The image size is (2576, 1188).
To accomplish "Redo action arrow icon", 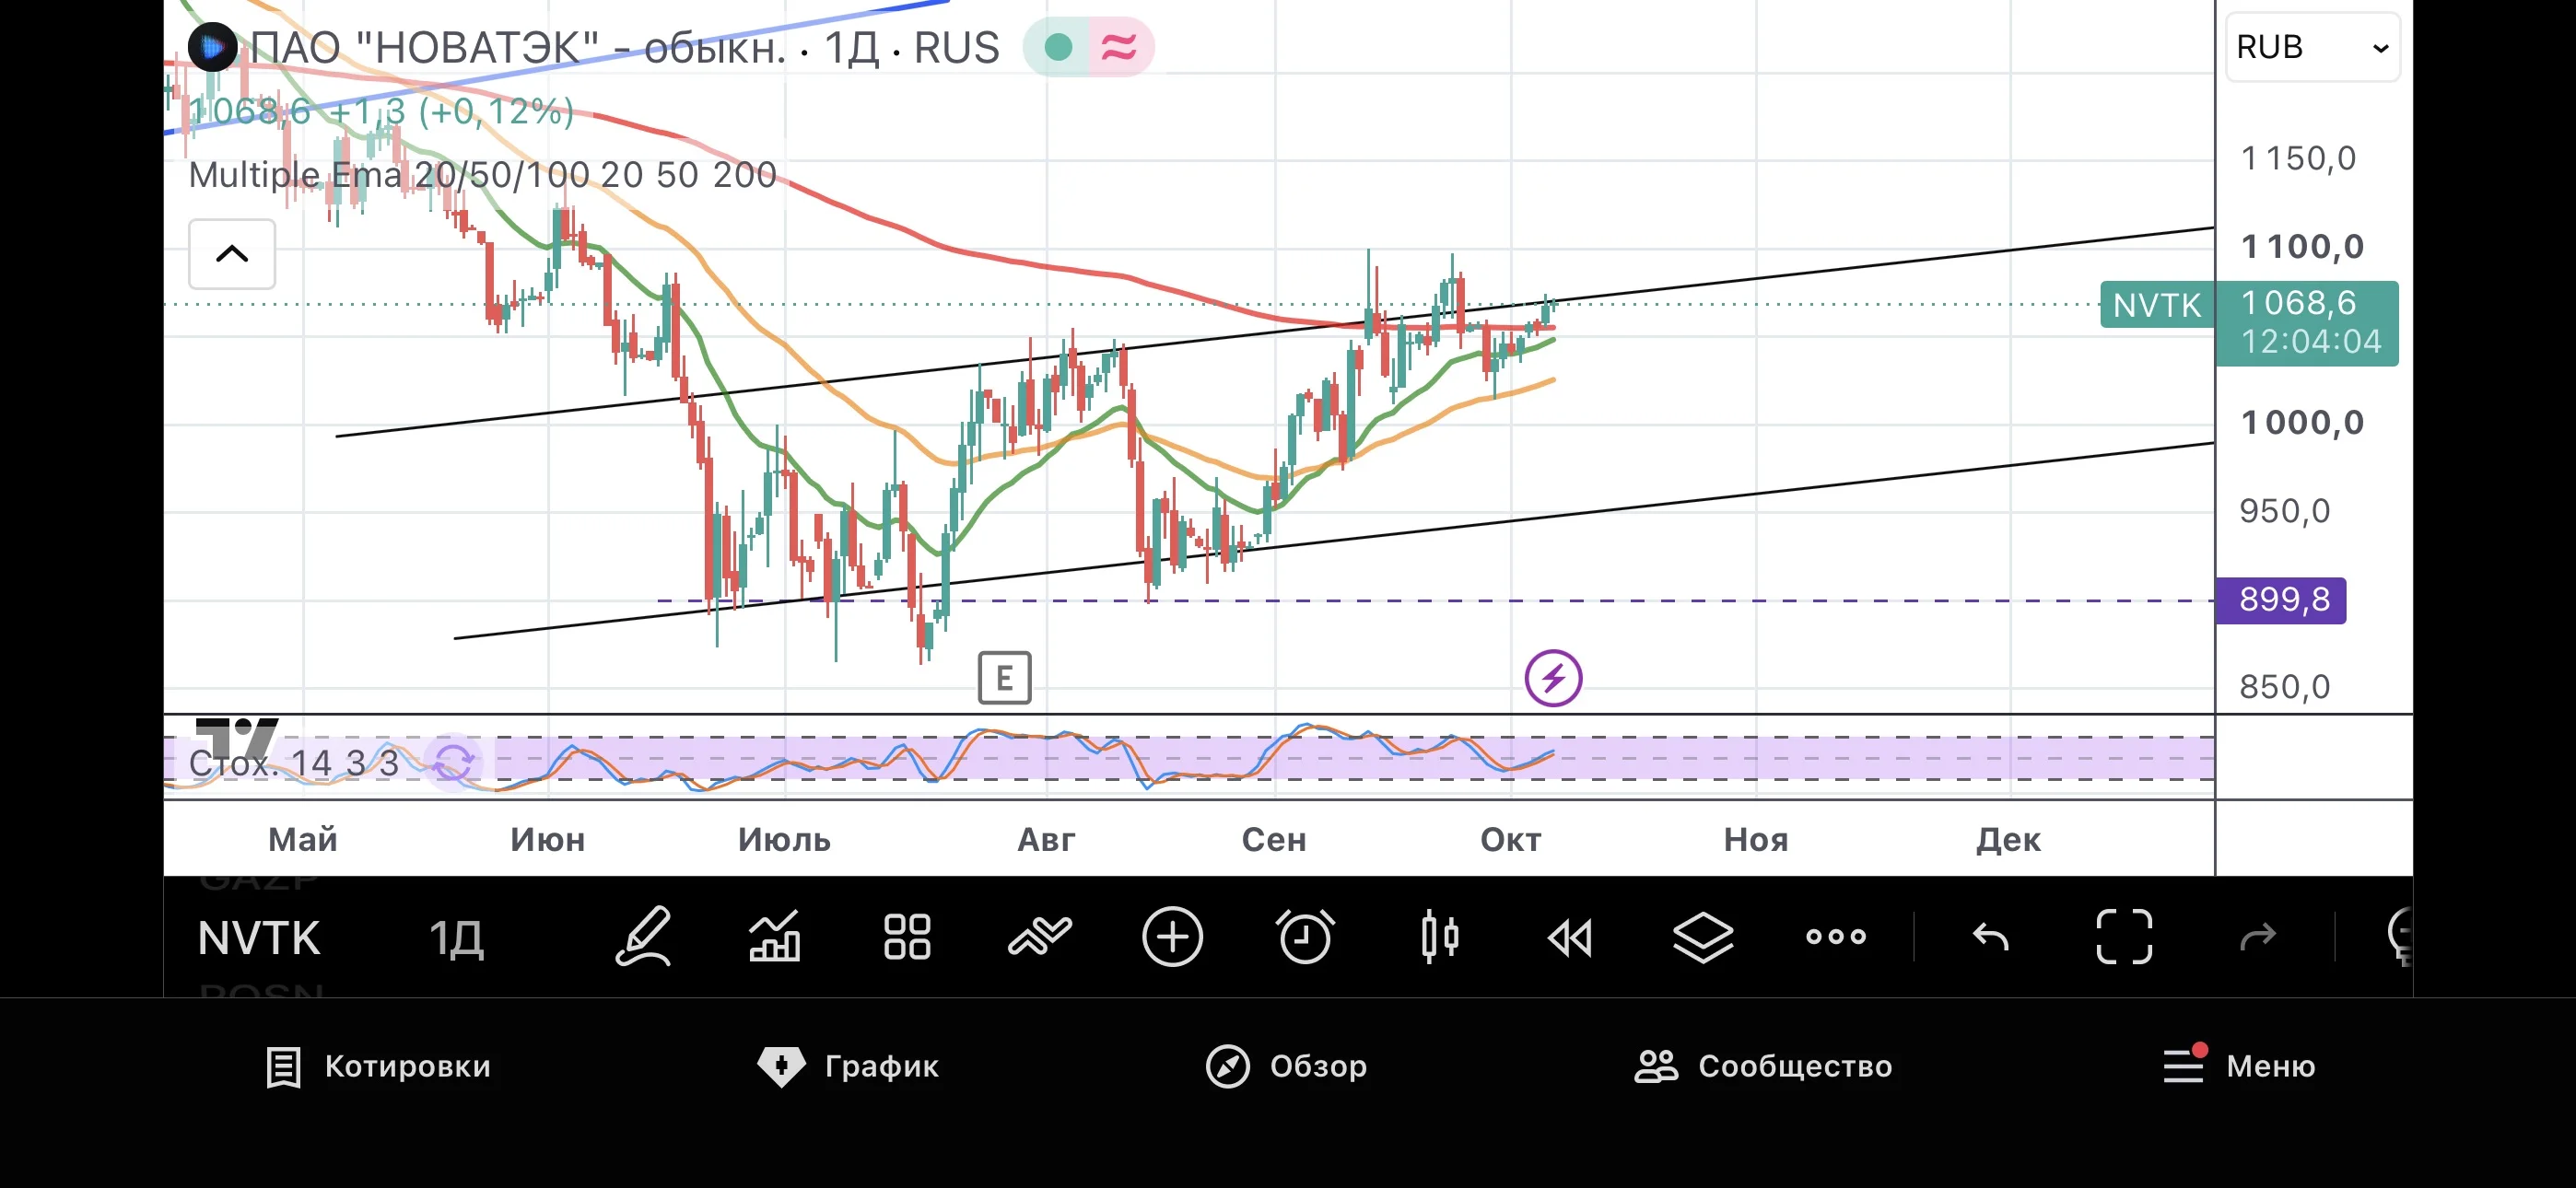I will [2258, 937].
